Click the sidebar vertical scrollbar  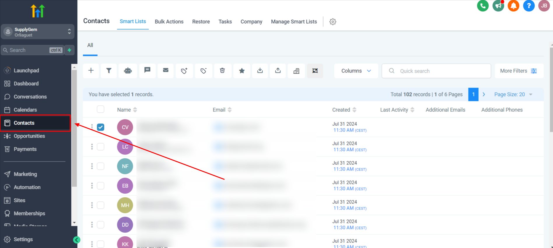click(74, 128)
